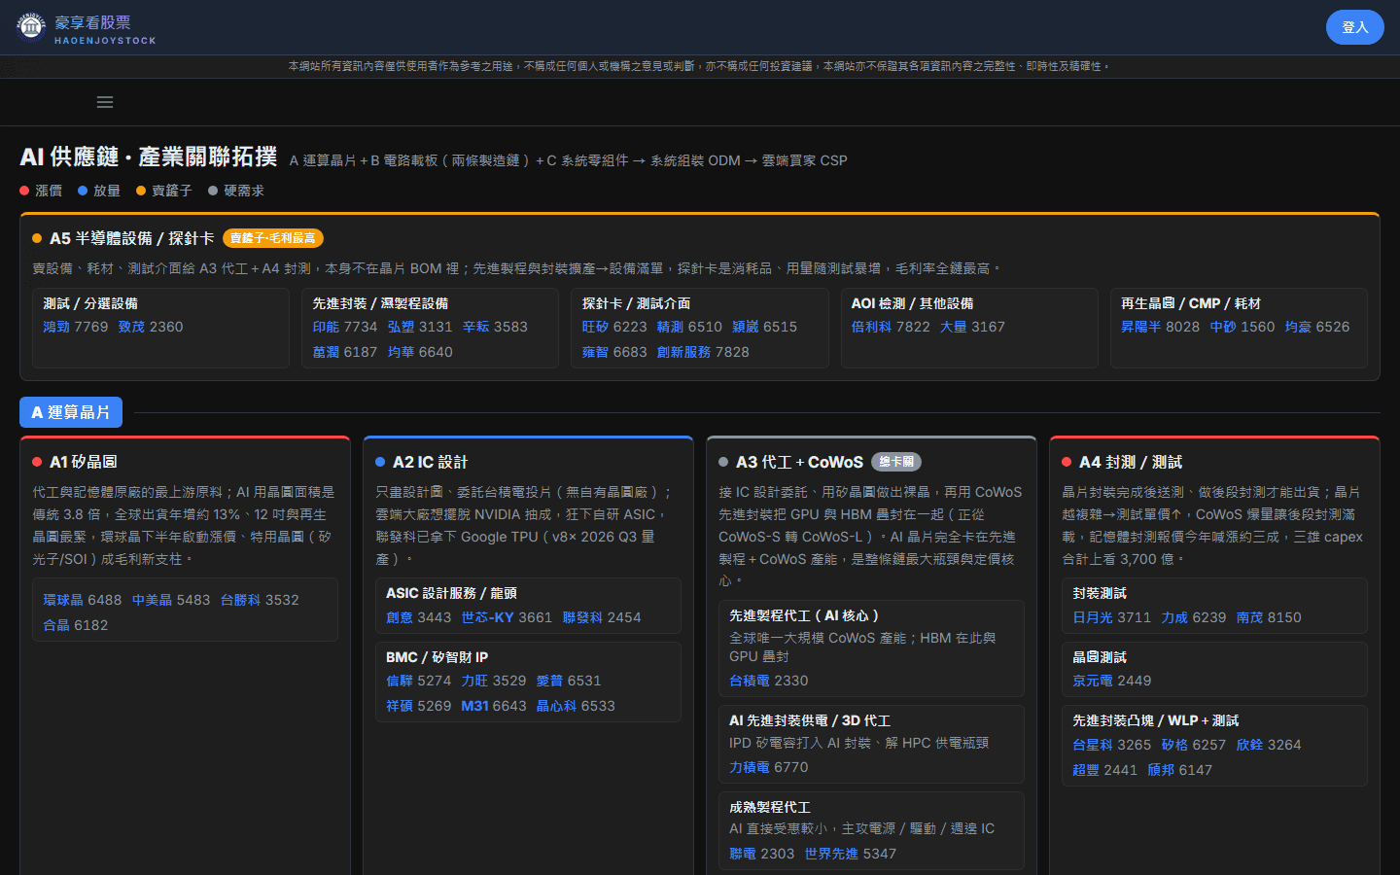The height and width of the screenshot is (875, 1400).
Task: Open stock link 創意 3443
Action: (x=419, y=617)
